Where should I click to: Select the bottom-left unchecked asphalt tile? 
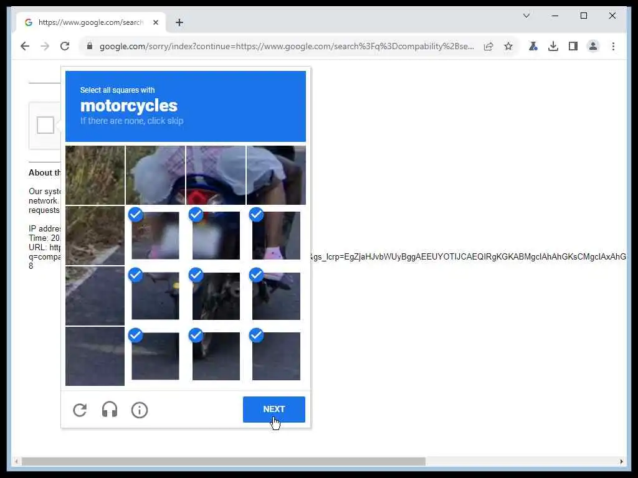tap(95, 356)
